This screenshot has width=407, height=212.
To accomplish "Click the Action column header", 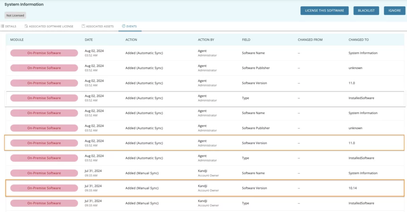I will click(131, 40).
